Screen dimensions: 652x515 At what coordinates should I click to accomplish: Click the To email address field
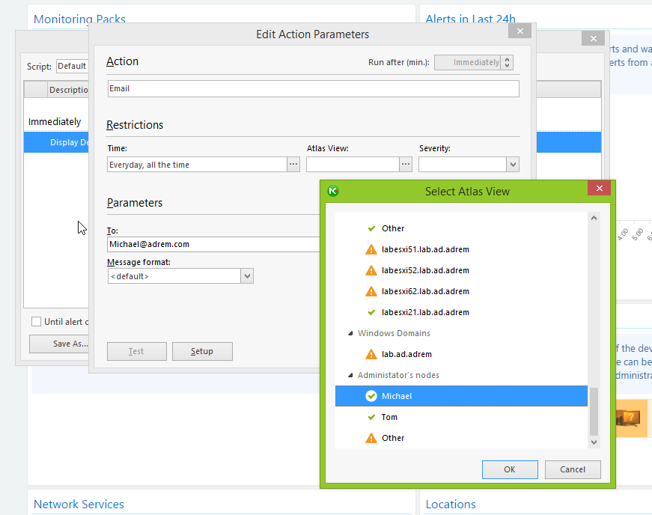pyautogui.click(x=213, y=244)
